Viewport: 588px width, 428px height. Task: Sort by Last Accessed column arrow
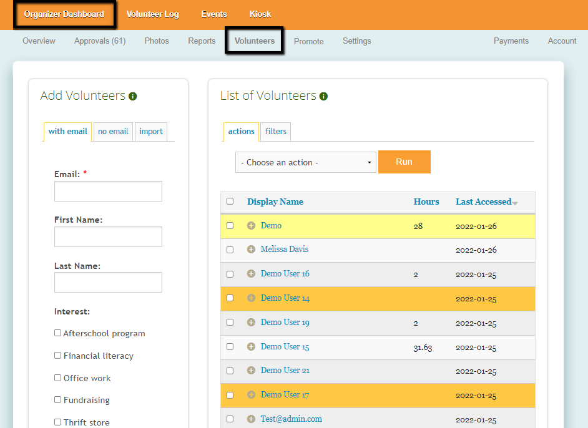[516, 202]
